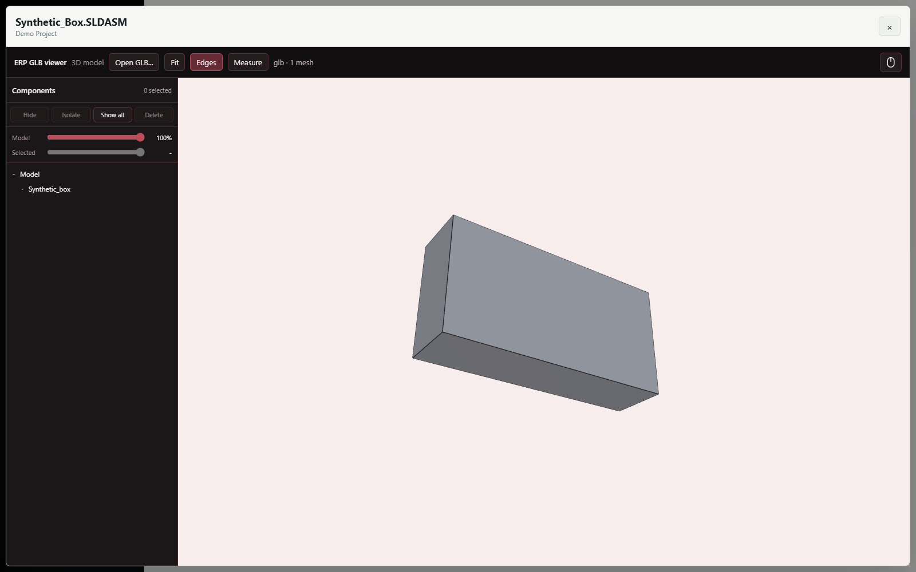Click the 'Components' panel heading
Viewport: 916px width, 572px height.
tap(34, 90)
